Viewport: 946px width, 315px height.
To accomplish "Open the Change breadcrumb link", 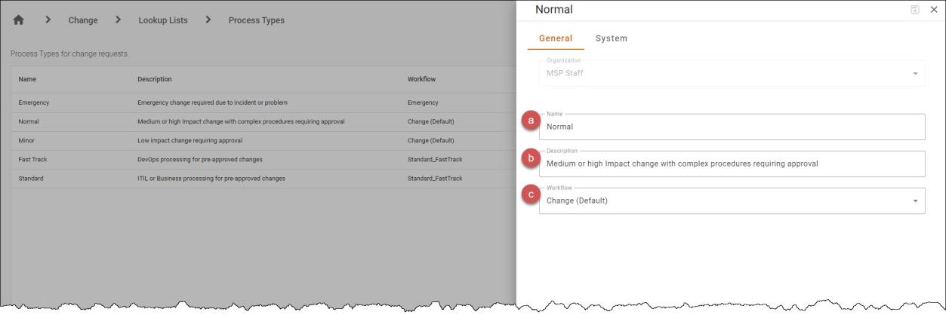I will point(83,20).
